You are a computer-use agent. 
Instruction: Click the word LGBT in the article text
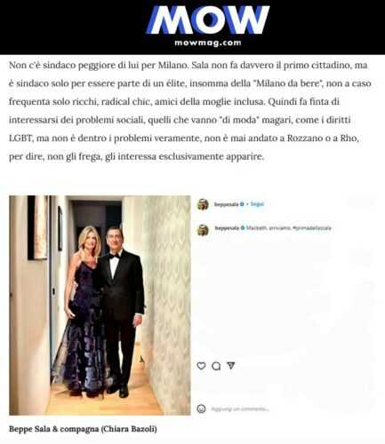[x=20, y=139]
